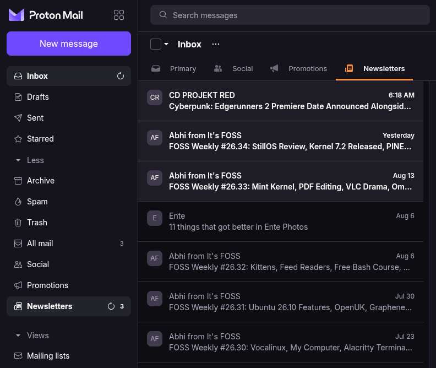Click the Starred star icon
Screen dimensions: 436x368
coord(18,139)
